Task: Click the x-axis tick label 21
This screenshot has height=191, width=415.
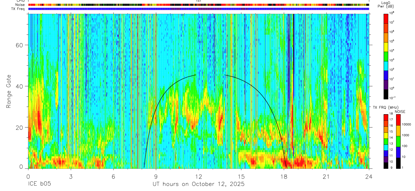Action: coord(326,176)
